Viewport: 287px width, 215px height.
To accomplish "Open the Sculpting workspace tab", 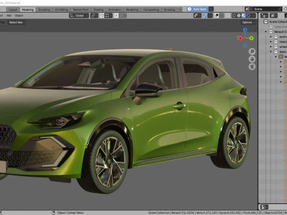I will click(x=44, y=10).
